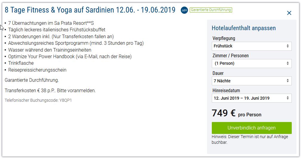The image size is (301, 159).
Task: Click the 'Optimize Your Power Handbook' bullet item
Action: coord(70,57)
